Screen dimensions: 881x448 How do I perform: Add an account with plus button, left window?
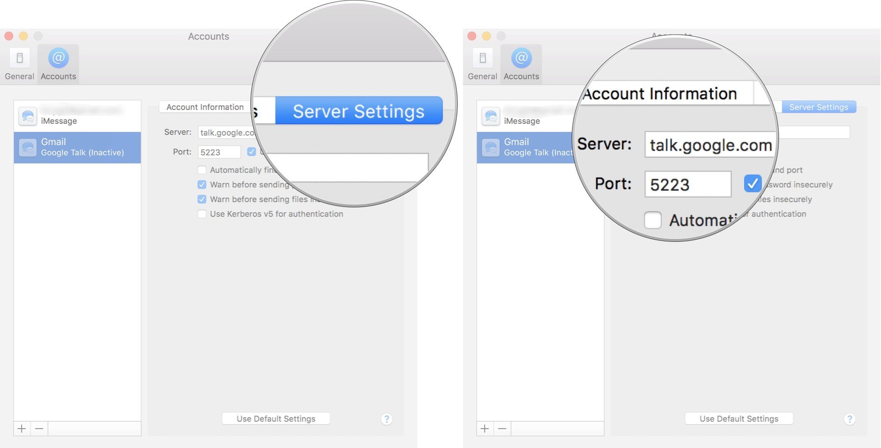[22, 429]
